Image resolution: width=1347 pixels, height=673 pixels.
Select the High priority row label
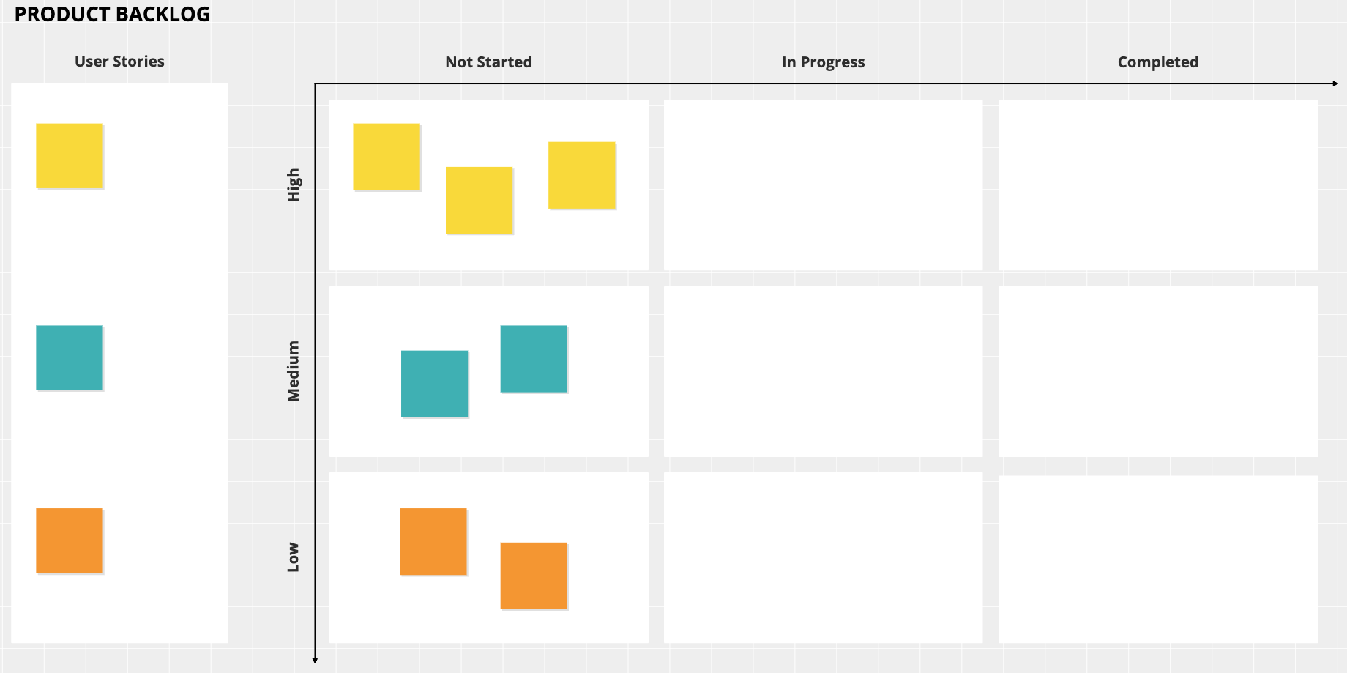pos(294,185)
